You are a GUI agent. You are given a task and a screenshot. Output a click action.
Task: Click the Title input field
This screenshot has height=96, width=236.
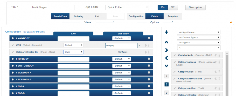(53, 7)
